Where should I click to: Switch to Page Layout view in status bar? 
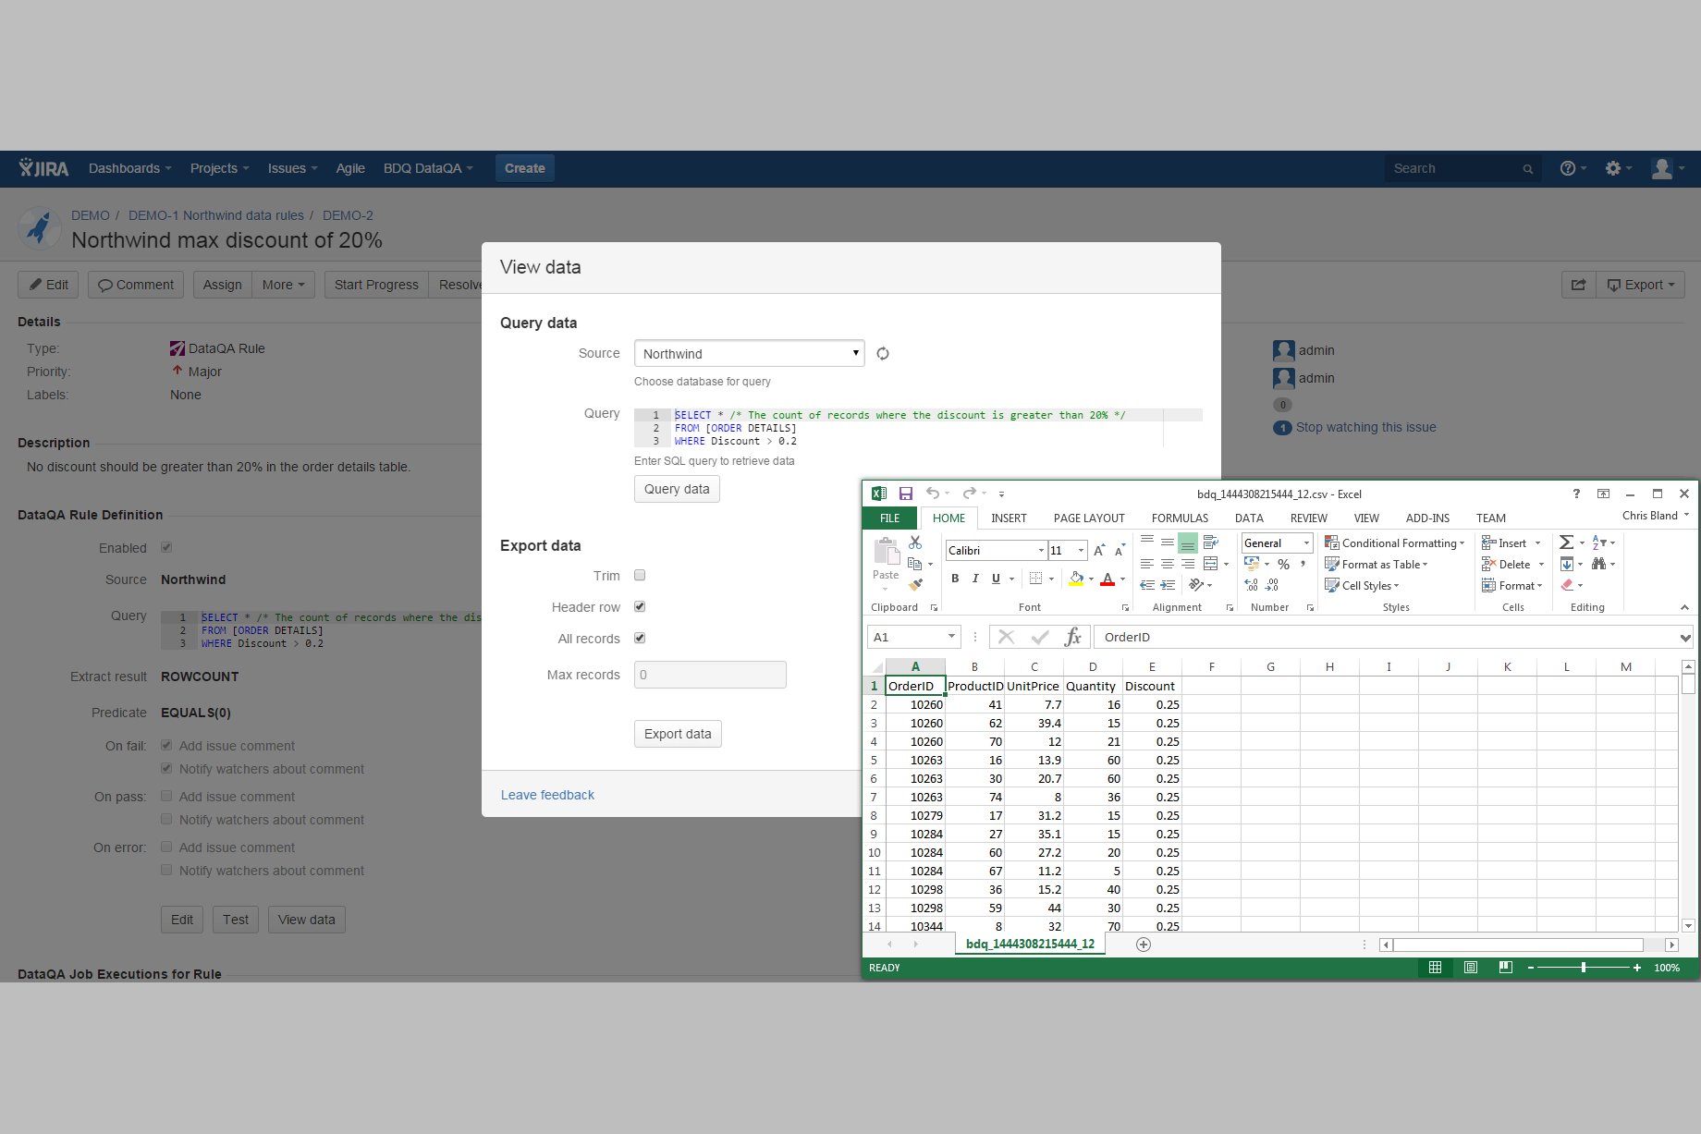pyautogui.click(x=1470, y=968)
